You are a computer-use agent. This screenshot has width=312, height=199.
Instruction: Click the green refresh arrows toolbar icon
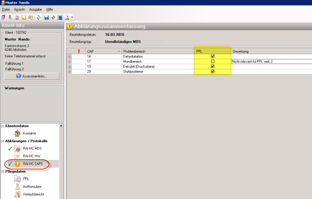coord(53,17)
